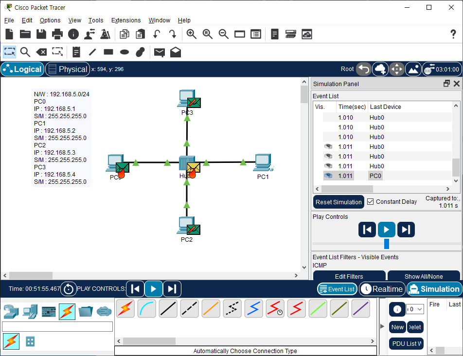Open a file with the folder icon
This screenshot has height=356, width=463.
tap(25, 34)
